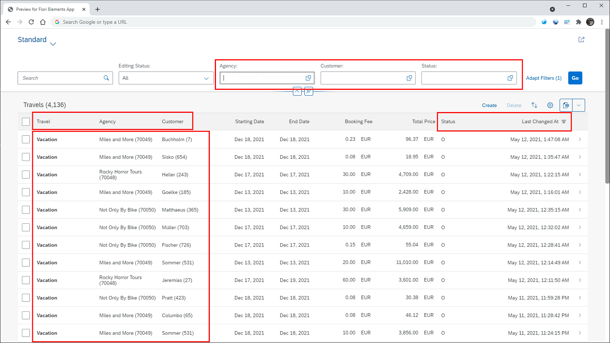The width and height of the screenshot is (610, 343).
Task: Open new browser tab
Action: (x=97, y=9)
